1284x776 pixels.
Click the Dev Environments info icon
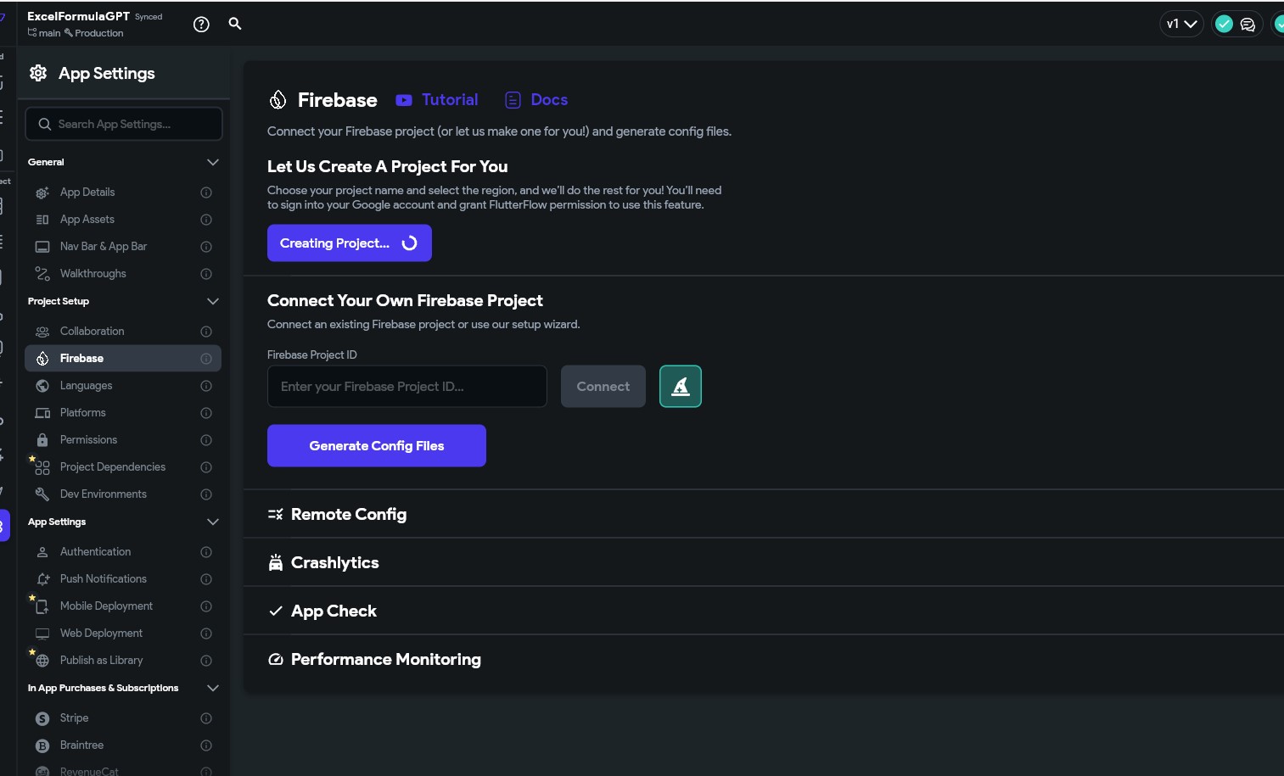(x=206, y=494)
